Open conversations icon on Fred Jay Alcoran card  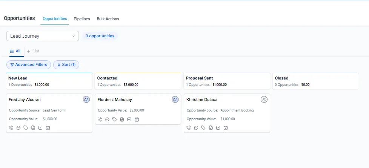tap(18, 128)
